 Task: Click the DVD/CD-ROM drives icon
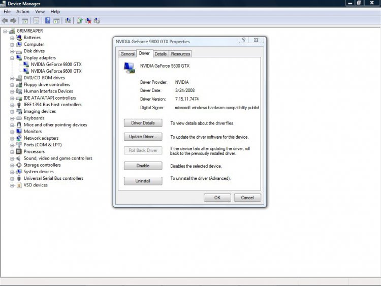click(x=19, y=78)
